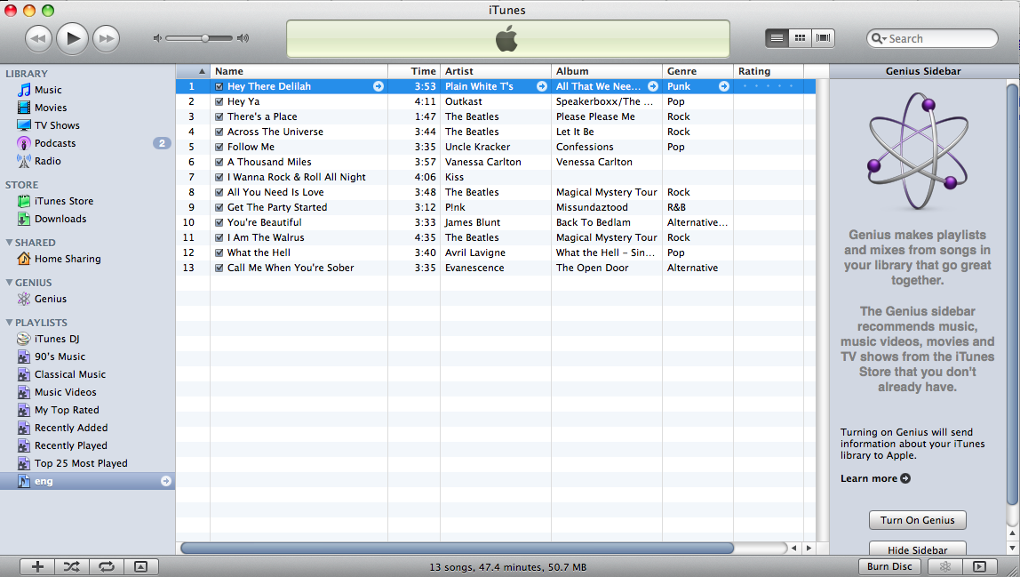
Task: Toggle repeat mode icon
Action: [107, 566]
